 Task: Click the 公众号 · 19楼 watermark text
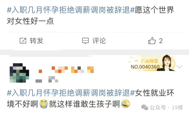point(166,107)
